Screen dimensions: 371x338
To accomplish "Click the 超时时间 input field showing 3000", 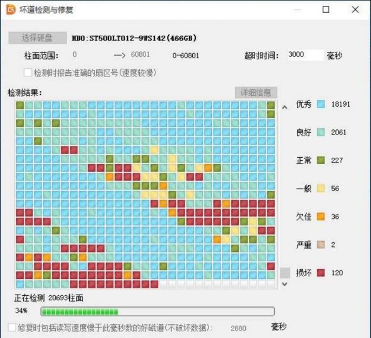I will pyautogui.click(x=305, y=55).
